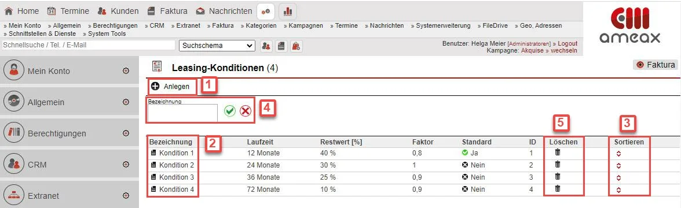The height and width of the screenshot is (208, 681).
Task: Click the document search icon beside Suchschema
Action: tap(281, 46)
